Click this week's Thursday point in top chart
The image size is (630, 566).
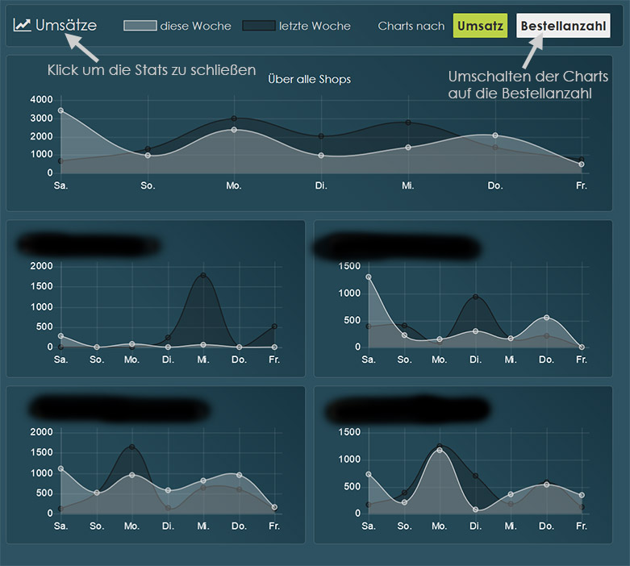[x=495, y=135]
